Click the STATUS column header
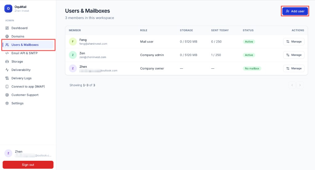The height and width of the screenshot is (170, 315). (248, 30)
